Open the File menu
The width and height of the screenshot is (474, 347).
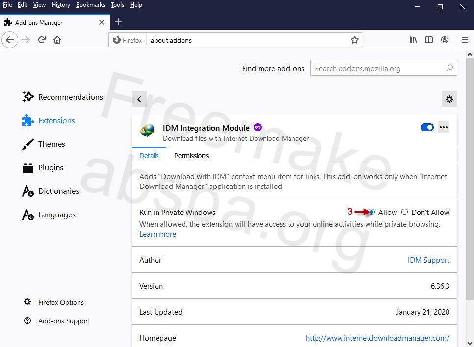pos(7,5)
